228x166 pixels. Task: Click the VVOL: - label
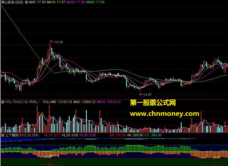[35, 102]
